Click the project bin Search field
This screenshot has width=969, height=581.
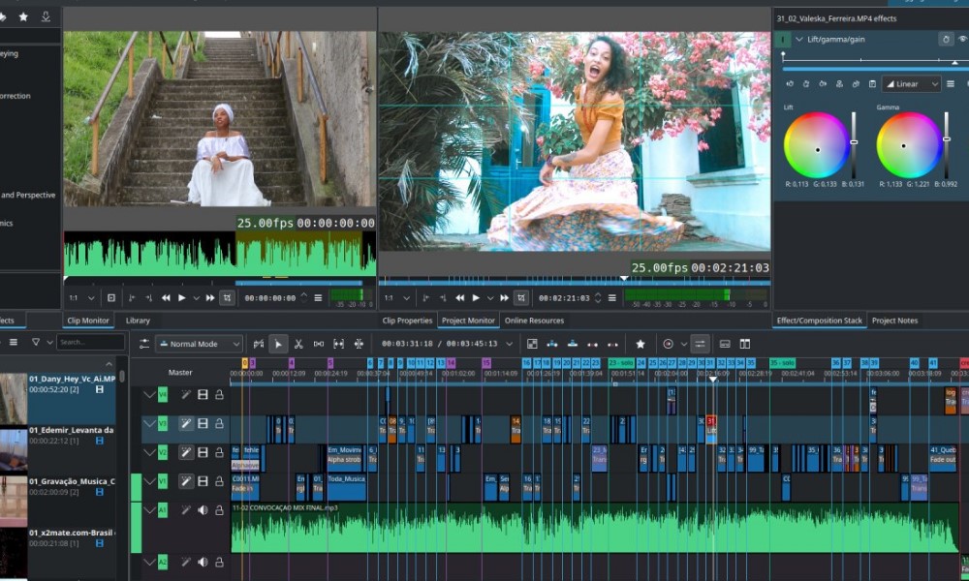(91, 342)
